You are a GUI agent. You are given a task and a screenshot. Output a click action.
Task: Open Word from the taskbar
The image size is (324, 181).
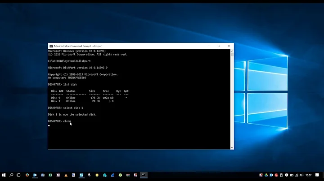43,175
